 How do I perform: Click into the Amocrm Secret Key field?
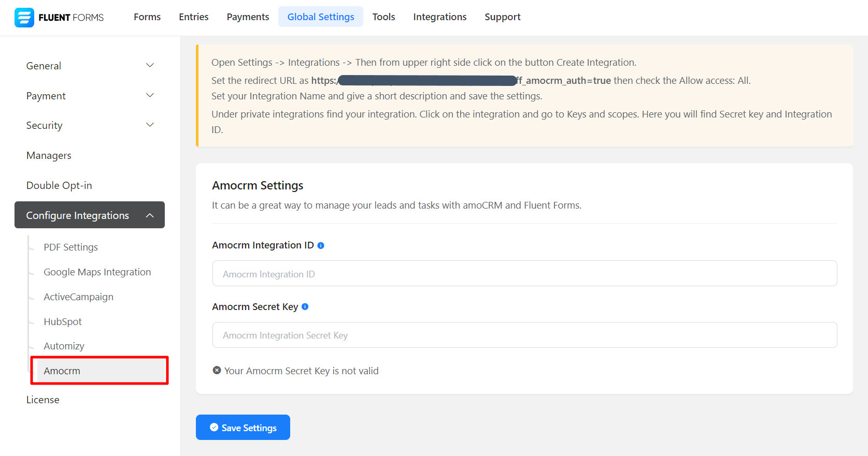click(x=524, y=335)
